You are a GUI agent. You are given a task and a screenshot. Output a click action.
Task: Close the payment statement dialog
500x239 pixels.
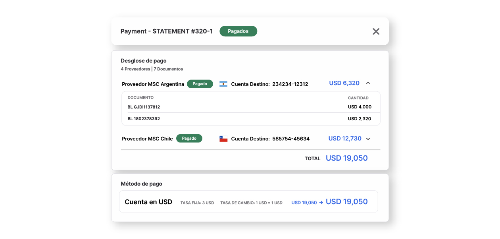pyautogui.click(x=376, y=31)
